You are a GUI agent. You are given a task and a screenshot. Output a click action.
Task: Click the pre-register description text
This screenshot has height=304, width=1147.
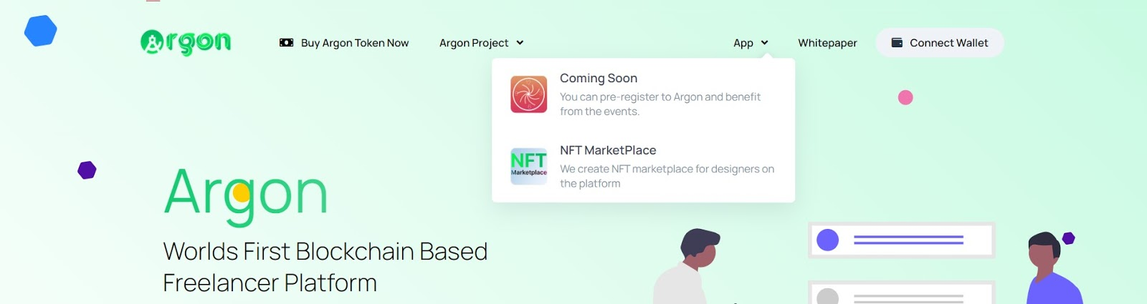(660, 104)
